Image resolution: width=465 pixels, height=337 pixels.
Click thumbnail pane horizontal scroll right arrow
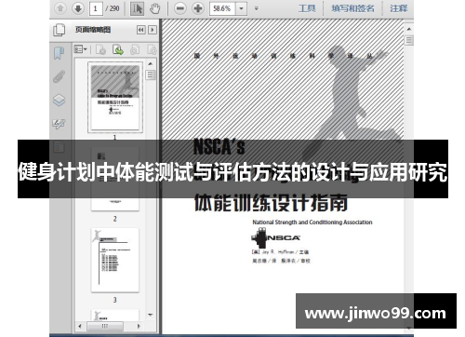click(139, 326)
